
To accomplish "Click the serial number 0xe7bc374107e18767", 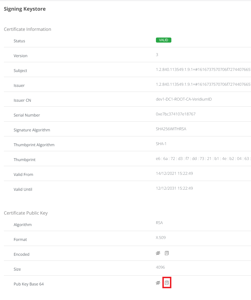I will [176, 114].
